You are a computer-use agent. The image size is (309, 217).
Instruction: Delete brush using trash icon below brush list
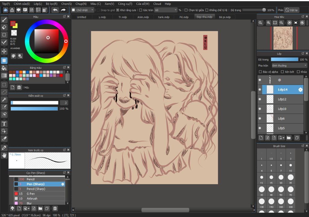tap(55, 208)
